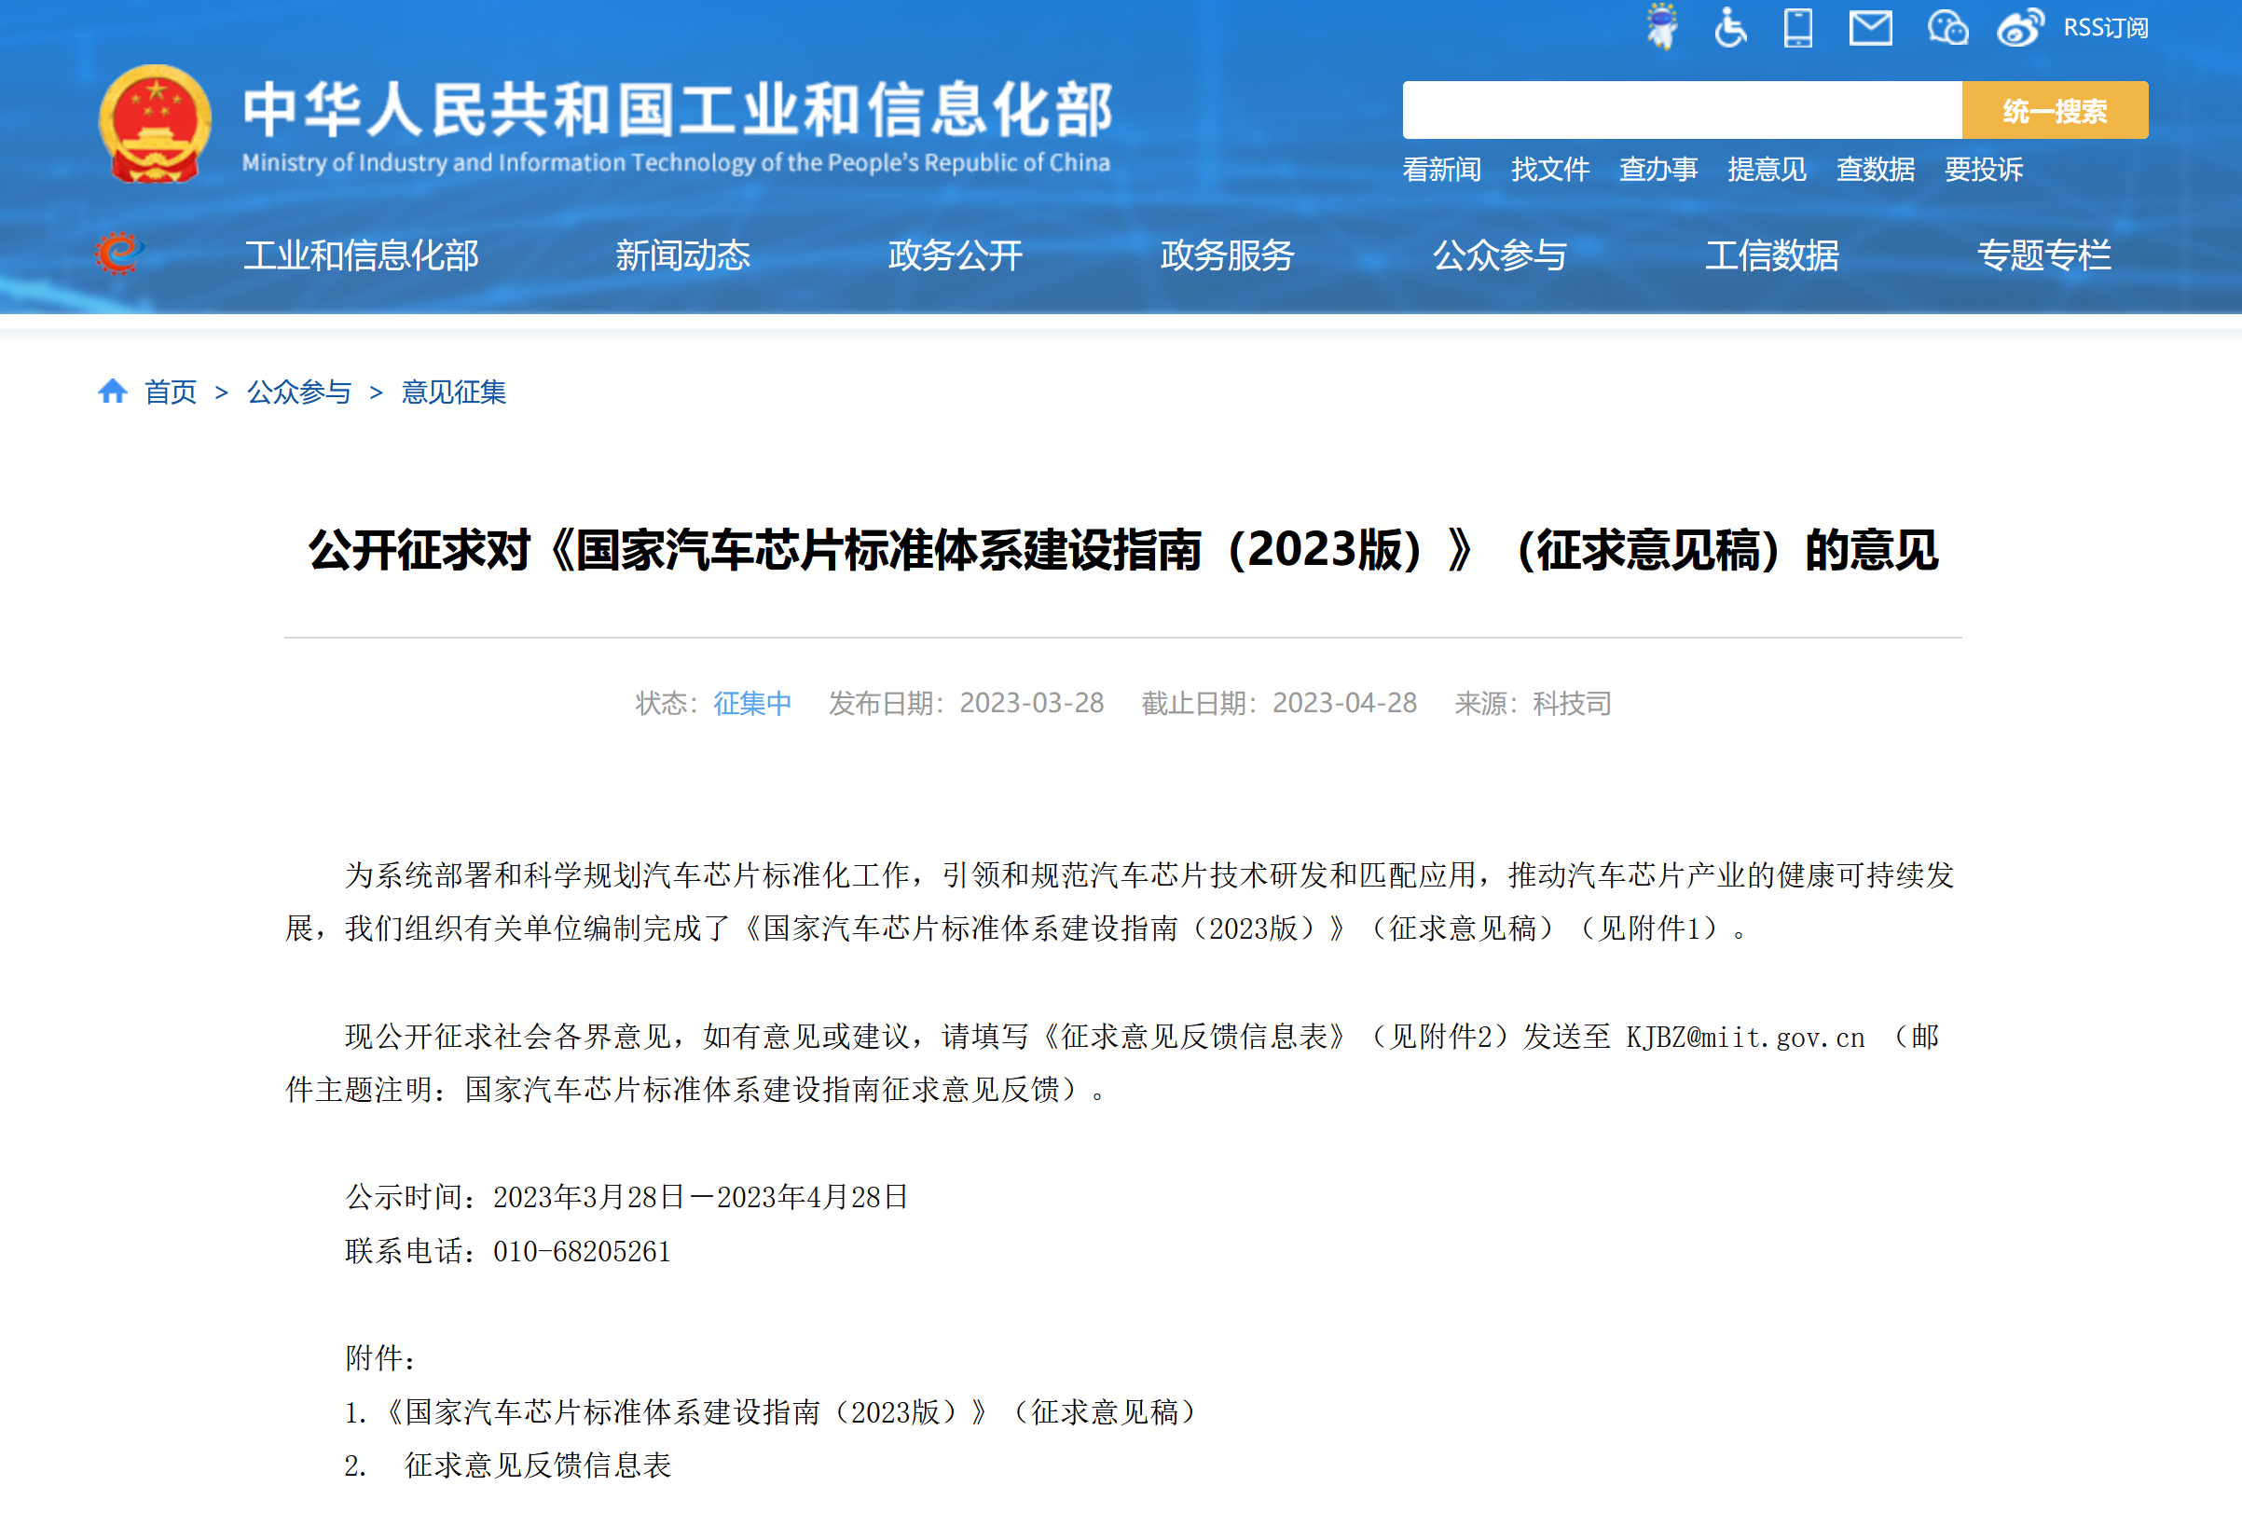Go to 首页 in breadcrumb
2242x1513 pixels.
(171, 392)
